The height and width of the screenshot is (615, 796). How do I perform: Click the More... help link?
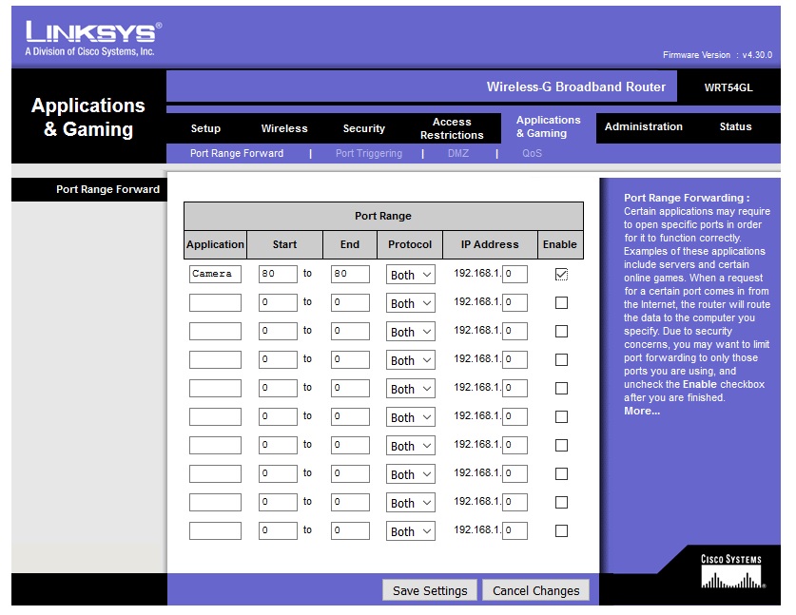[641, 411]
